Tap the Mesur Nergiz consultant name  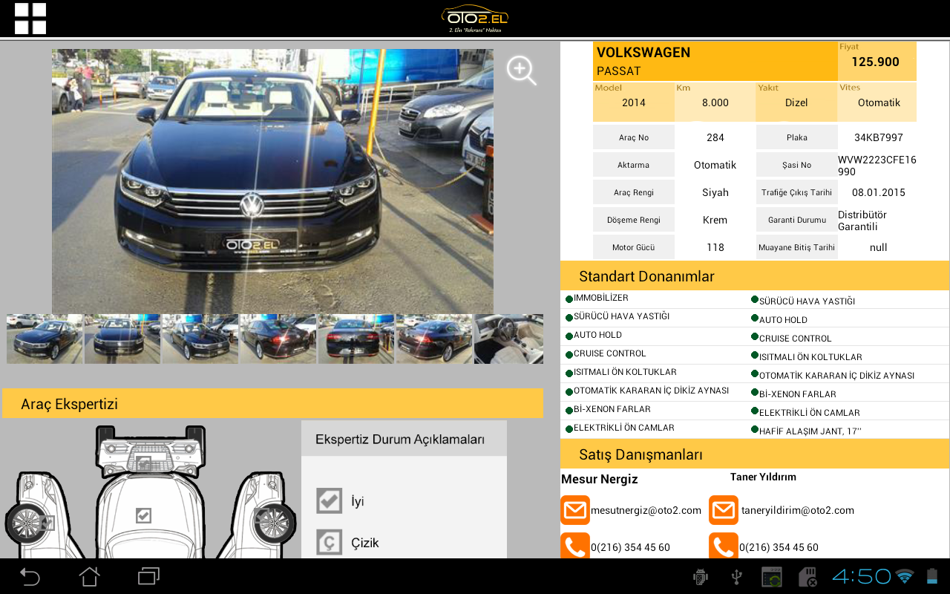pos(600,479)
